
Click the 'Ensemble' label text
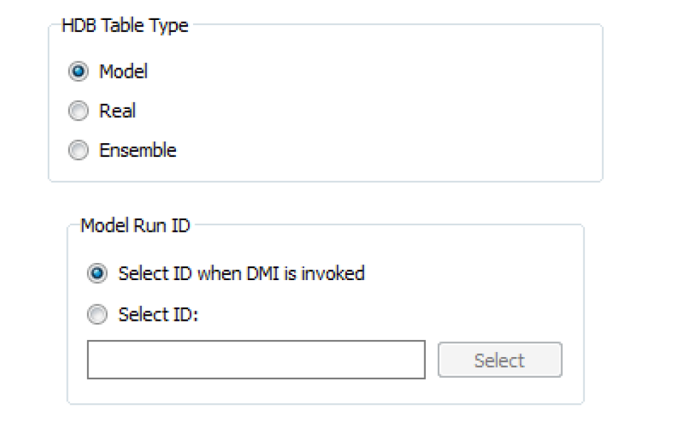pyautogui.click(x=137, y=150)
